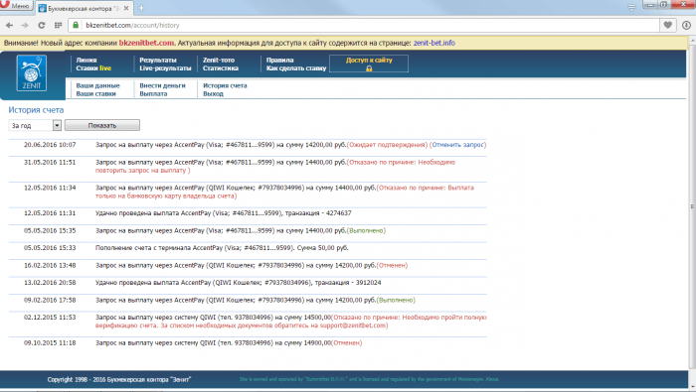Viewport: 696px width, 392px height.
Task: Open the Выплата link
Action: [x=153, y=94]
